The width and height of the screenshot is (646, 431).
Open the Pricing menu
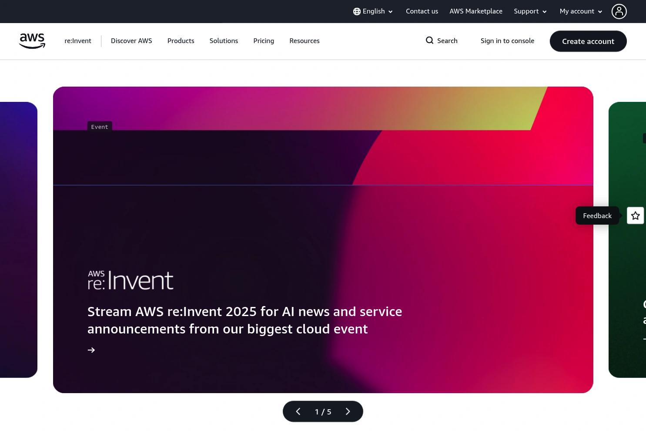pyautogui.click(x=264, y=41)
